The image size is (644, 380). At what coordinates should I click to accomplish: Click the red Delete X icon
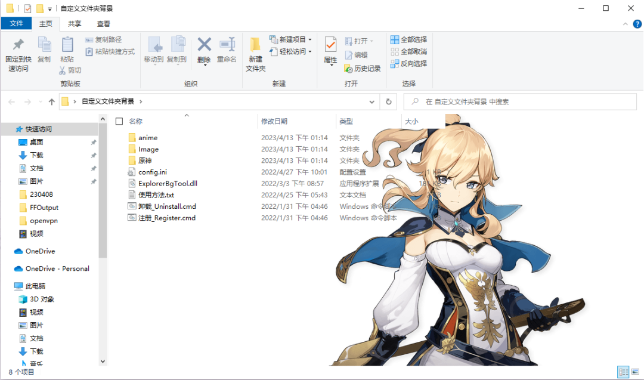click(x=204, y=44)
